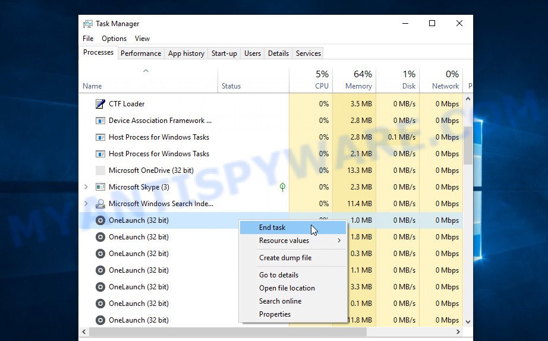
Task: Expand the Microsoft Windows Search Indexer group
Action: [86, 204]
